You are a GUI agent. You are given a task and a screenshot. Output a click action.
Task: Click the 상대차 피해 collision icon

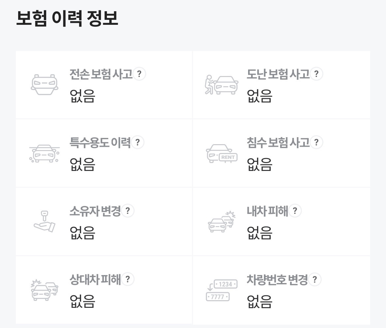tap(45, 290)
